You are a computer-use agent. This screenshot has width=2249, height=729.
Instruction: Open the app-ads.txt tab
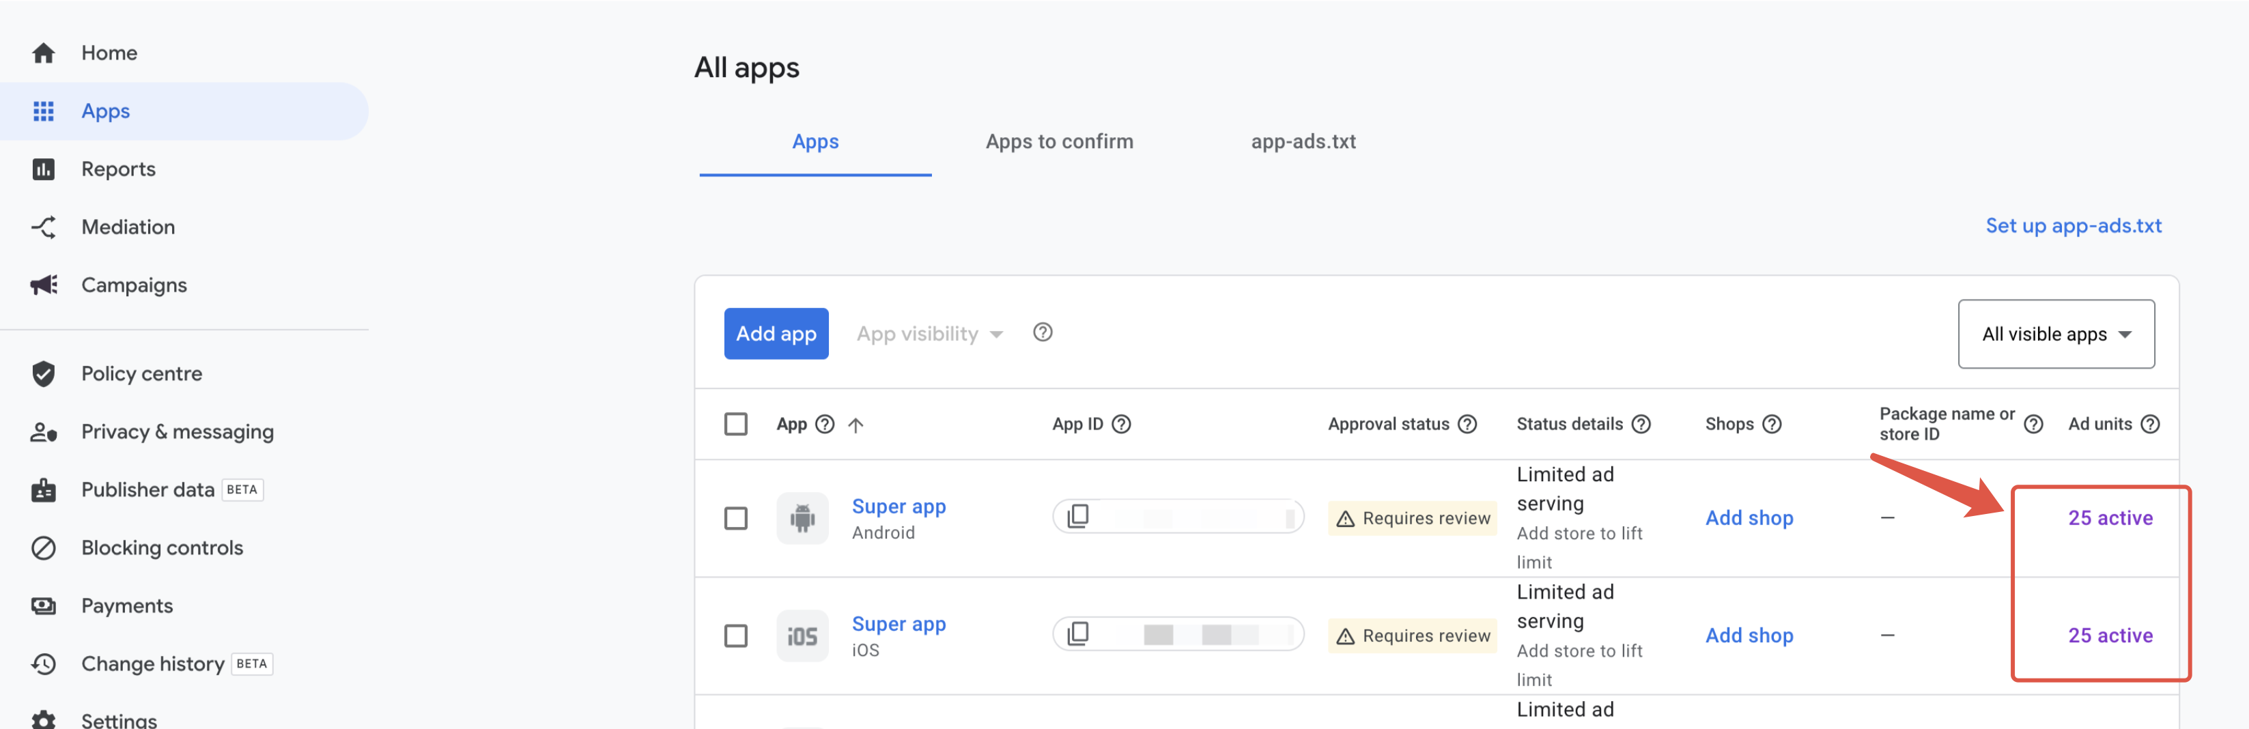tap(1303, 141)
